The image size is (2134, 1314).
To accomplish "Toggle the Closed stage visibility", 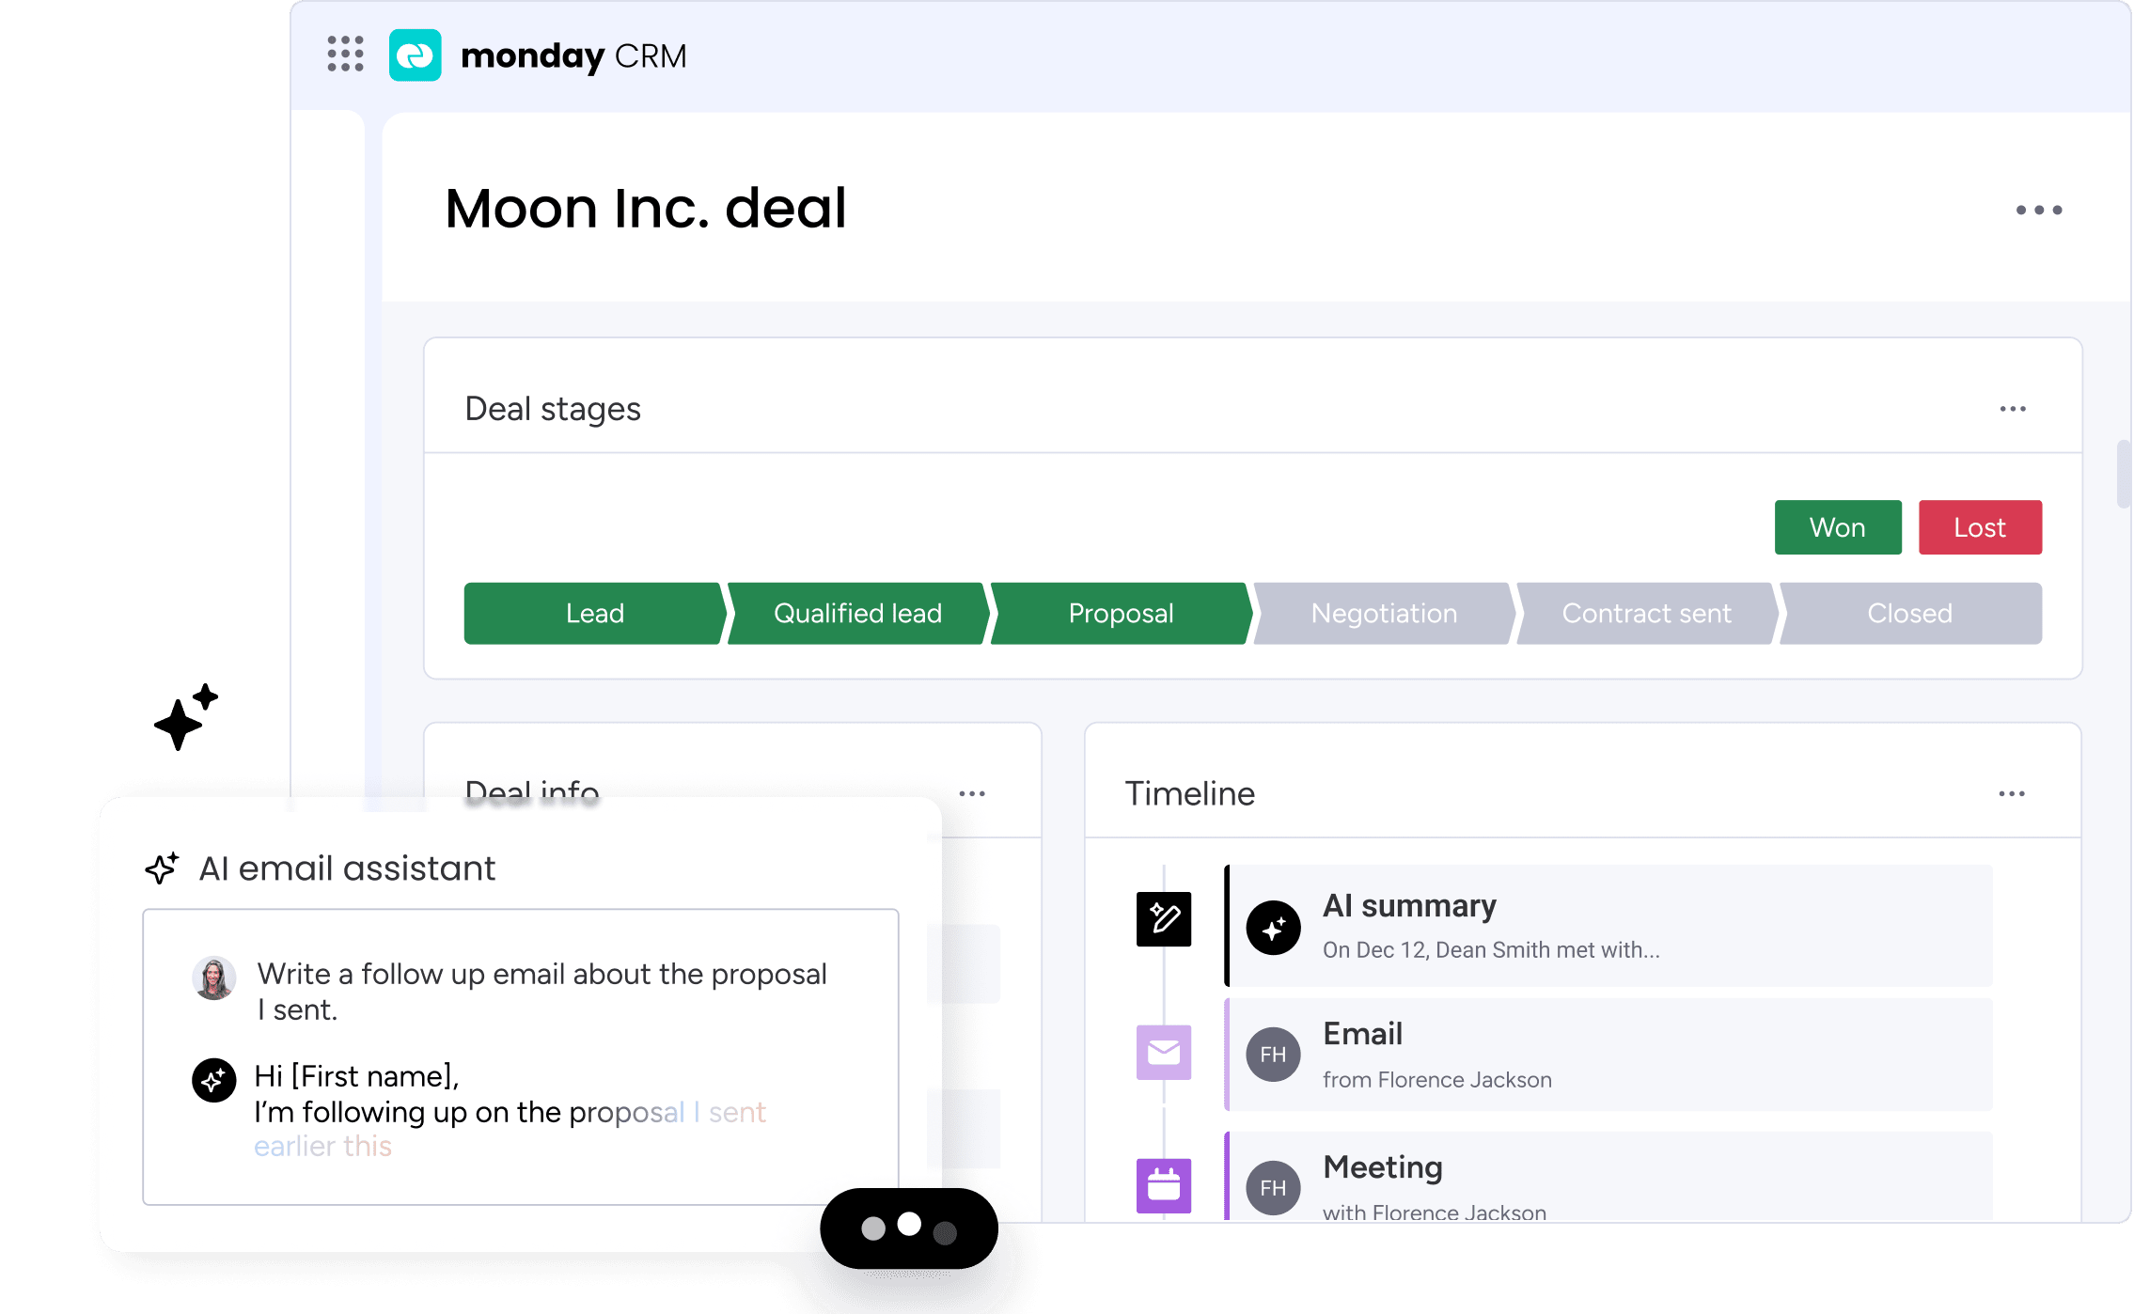I will (1911, 611).
